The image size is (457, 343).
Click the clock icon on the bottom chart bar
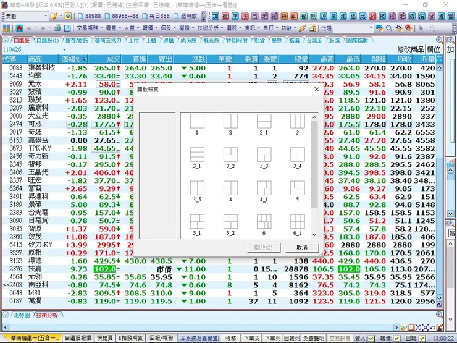pyautogui.click(x=411, y=328)
